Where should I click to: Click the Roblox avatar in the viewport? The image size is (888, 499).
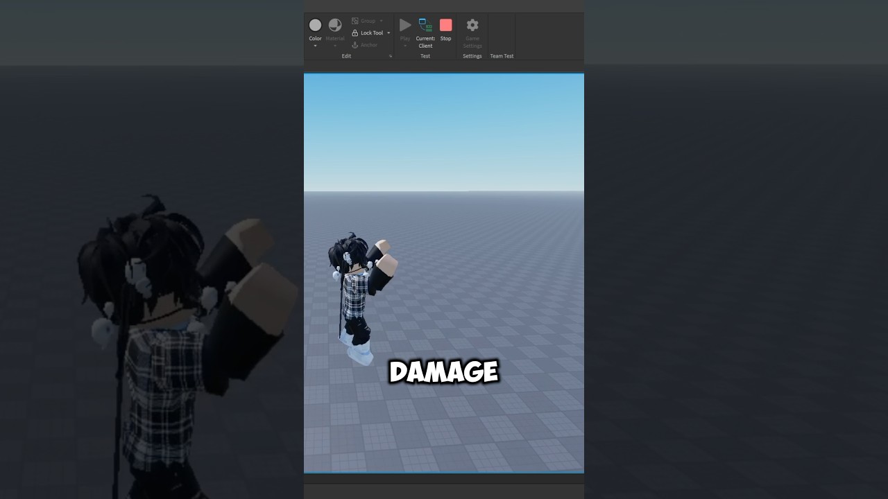[362, 300]
